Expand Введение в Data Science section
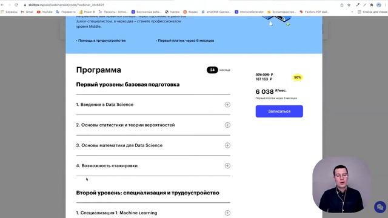The height and width of the screenshot is (218, 388). pos(227,105)
